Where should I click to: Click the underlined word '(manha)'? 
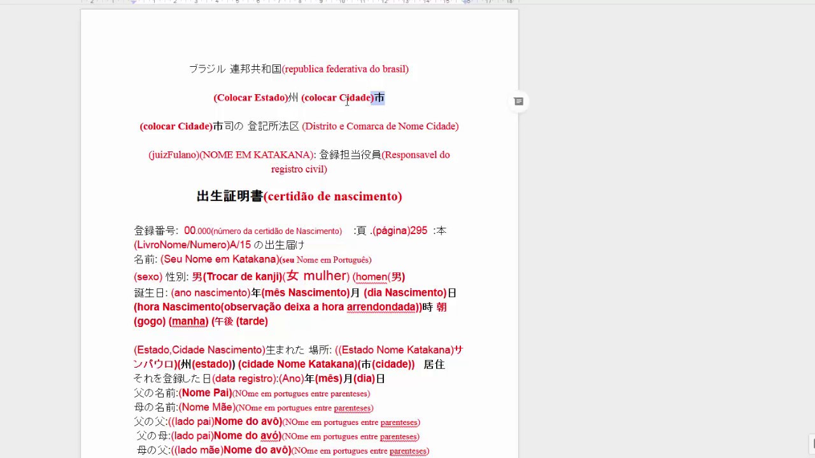[188, 321]
